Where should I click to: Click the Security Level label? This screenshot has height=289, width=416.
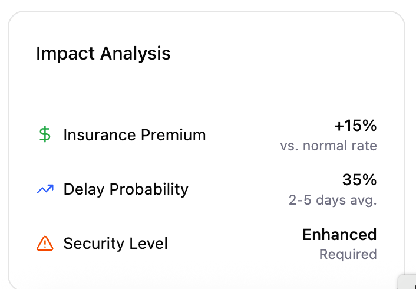(x=115, y=243)
